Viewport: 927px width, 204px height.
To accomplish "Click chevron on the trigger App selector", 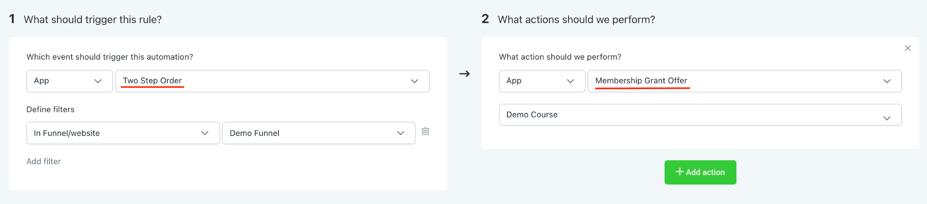I will pos(98,81).
